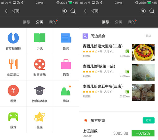158x140 pixels.
Task: Open 麦西儿(解放路一店) listing title
Action: (99, 66)
